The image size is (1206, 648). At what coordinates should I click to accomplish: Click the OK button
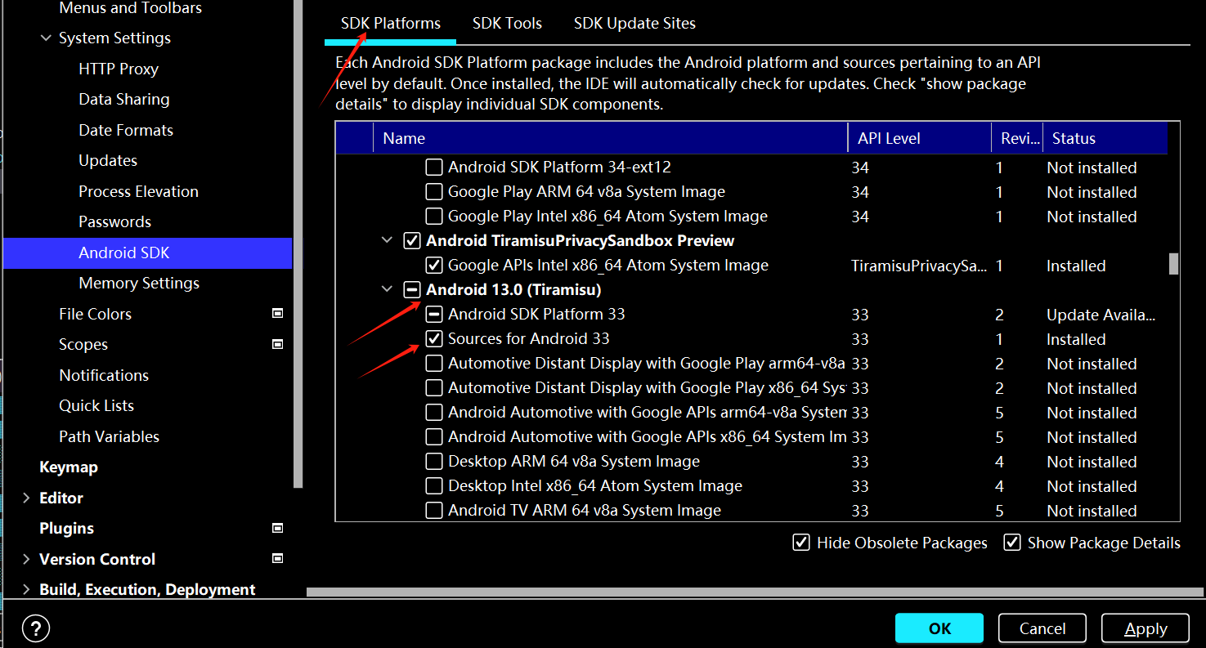point(939,628)
